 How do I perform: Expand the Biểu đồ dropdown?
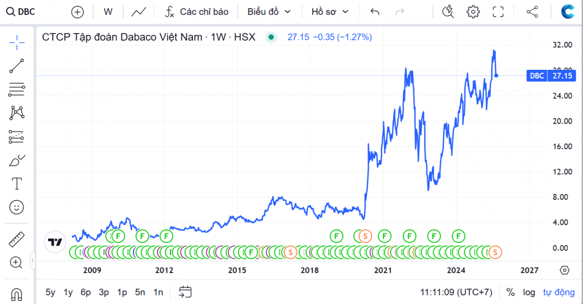click(x=269, y=12)
